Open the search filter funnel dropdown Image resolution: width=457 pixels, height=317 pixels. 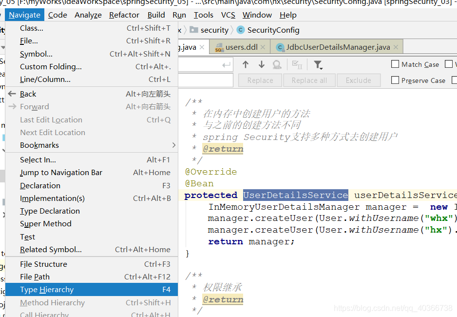pos(318,65)
